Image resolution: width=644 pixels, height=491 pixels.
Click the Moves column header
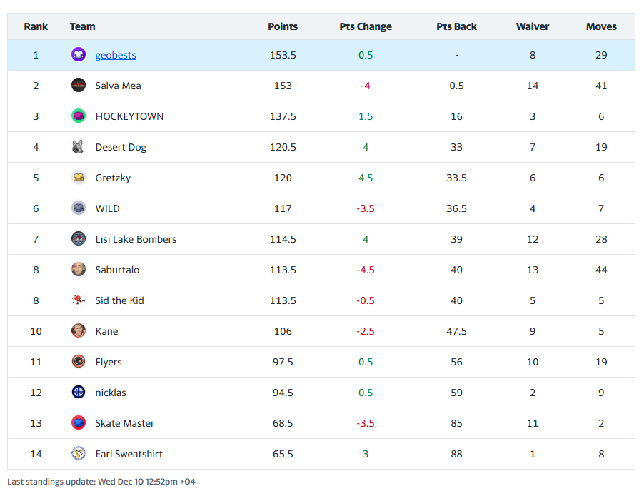tap(601, 26)
